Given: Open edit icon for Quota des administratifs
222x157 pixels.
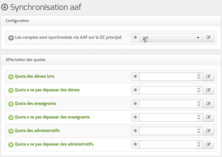Looking at the screenshot, I should 208,131.
